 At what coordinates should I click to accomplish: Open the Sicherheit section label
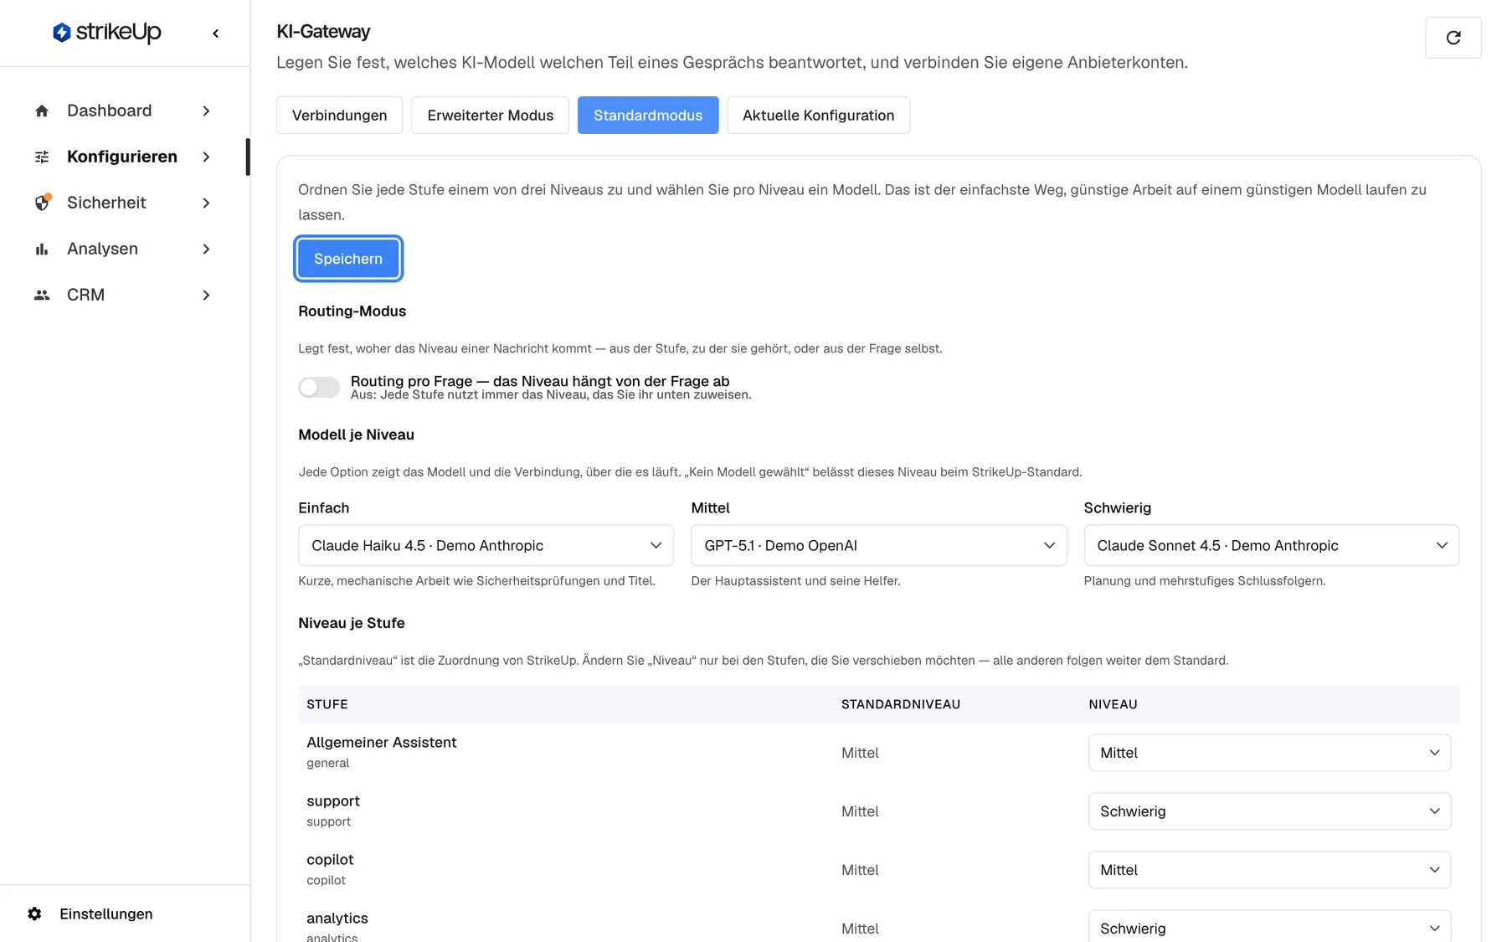(106, 203)
